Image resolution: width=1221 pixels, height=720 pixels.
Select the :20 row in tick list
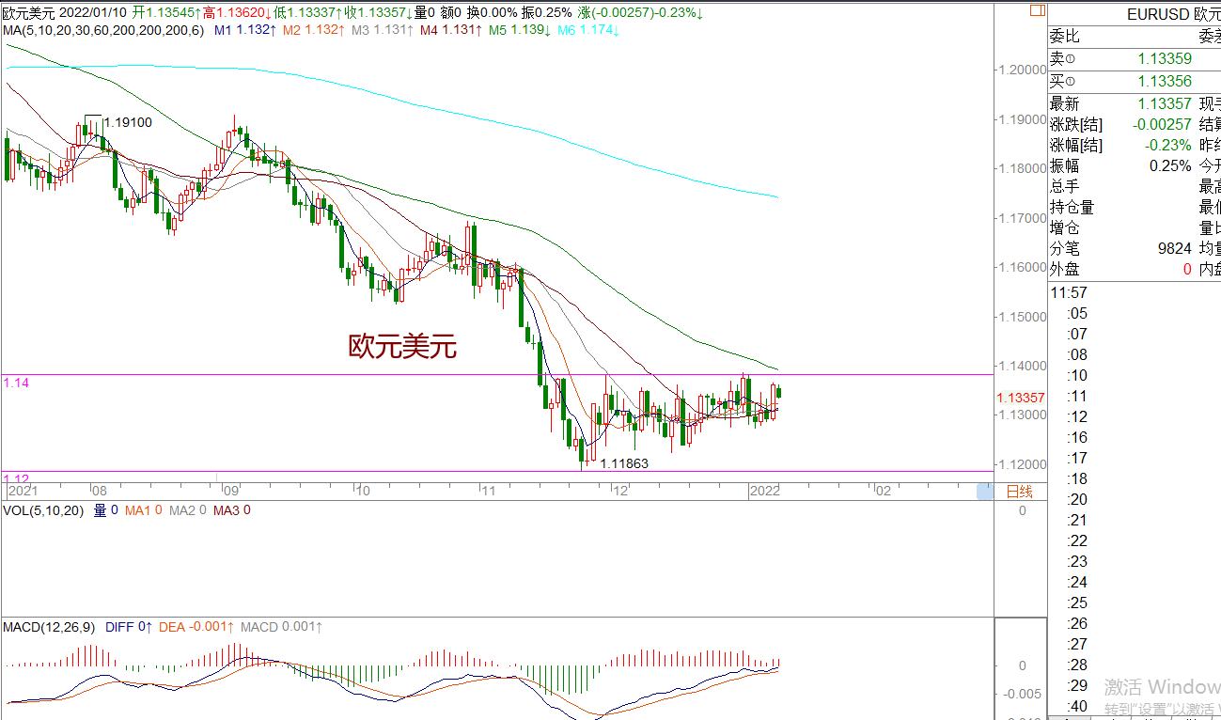[x=1077, y=500]
